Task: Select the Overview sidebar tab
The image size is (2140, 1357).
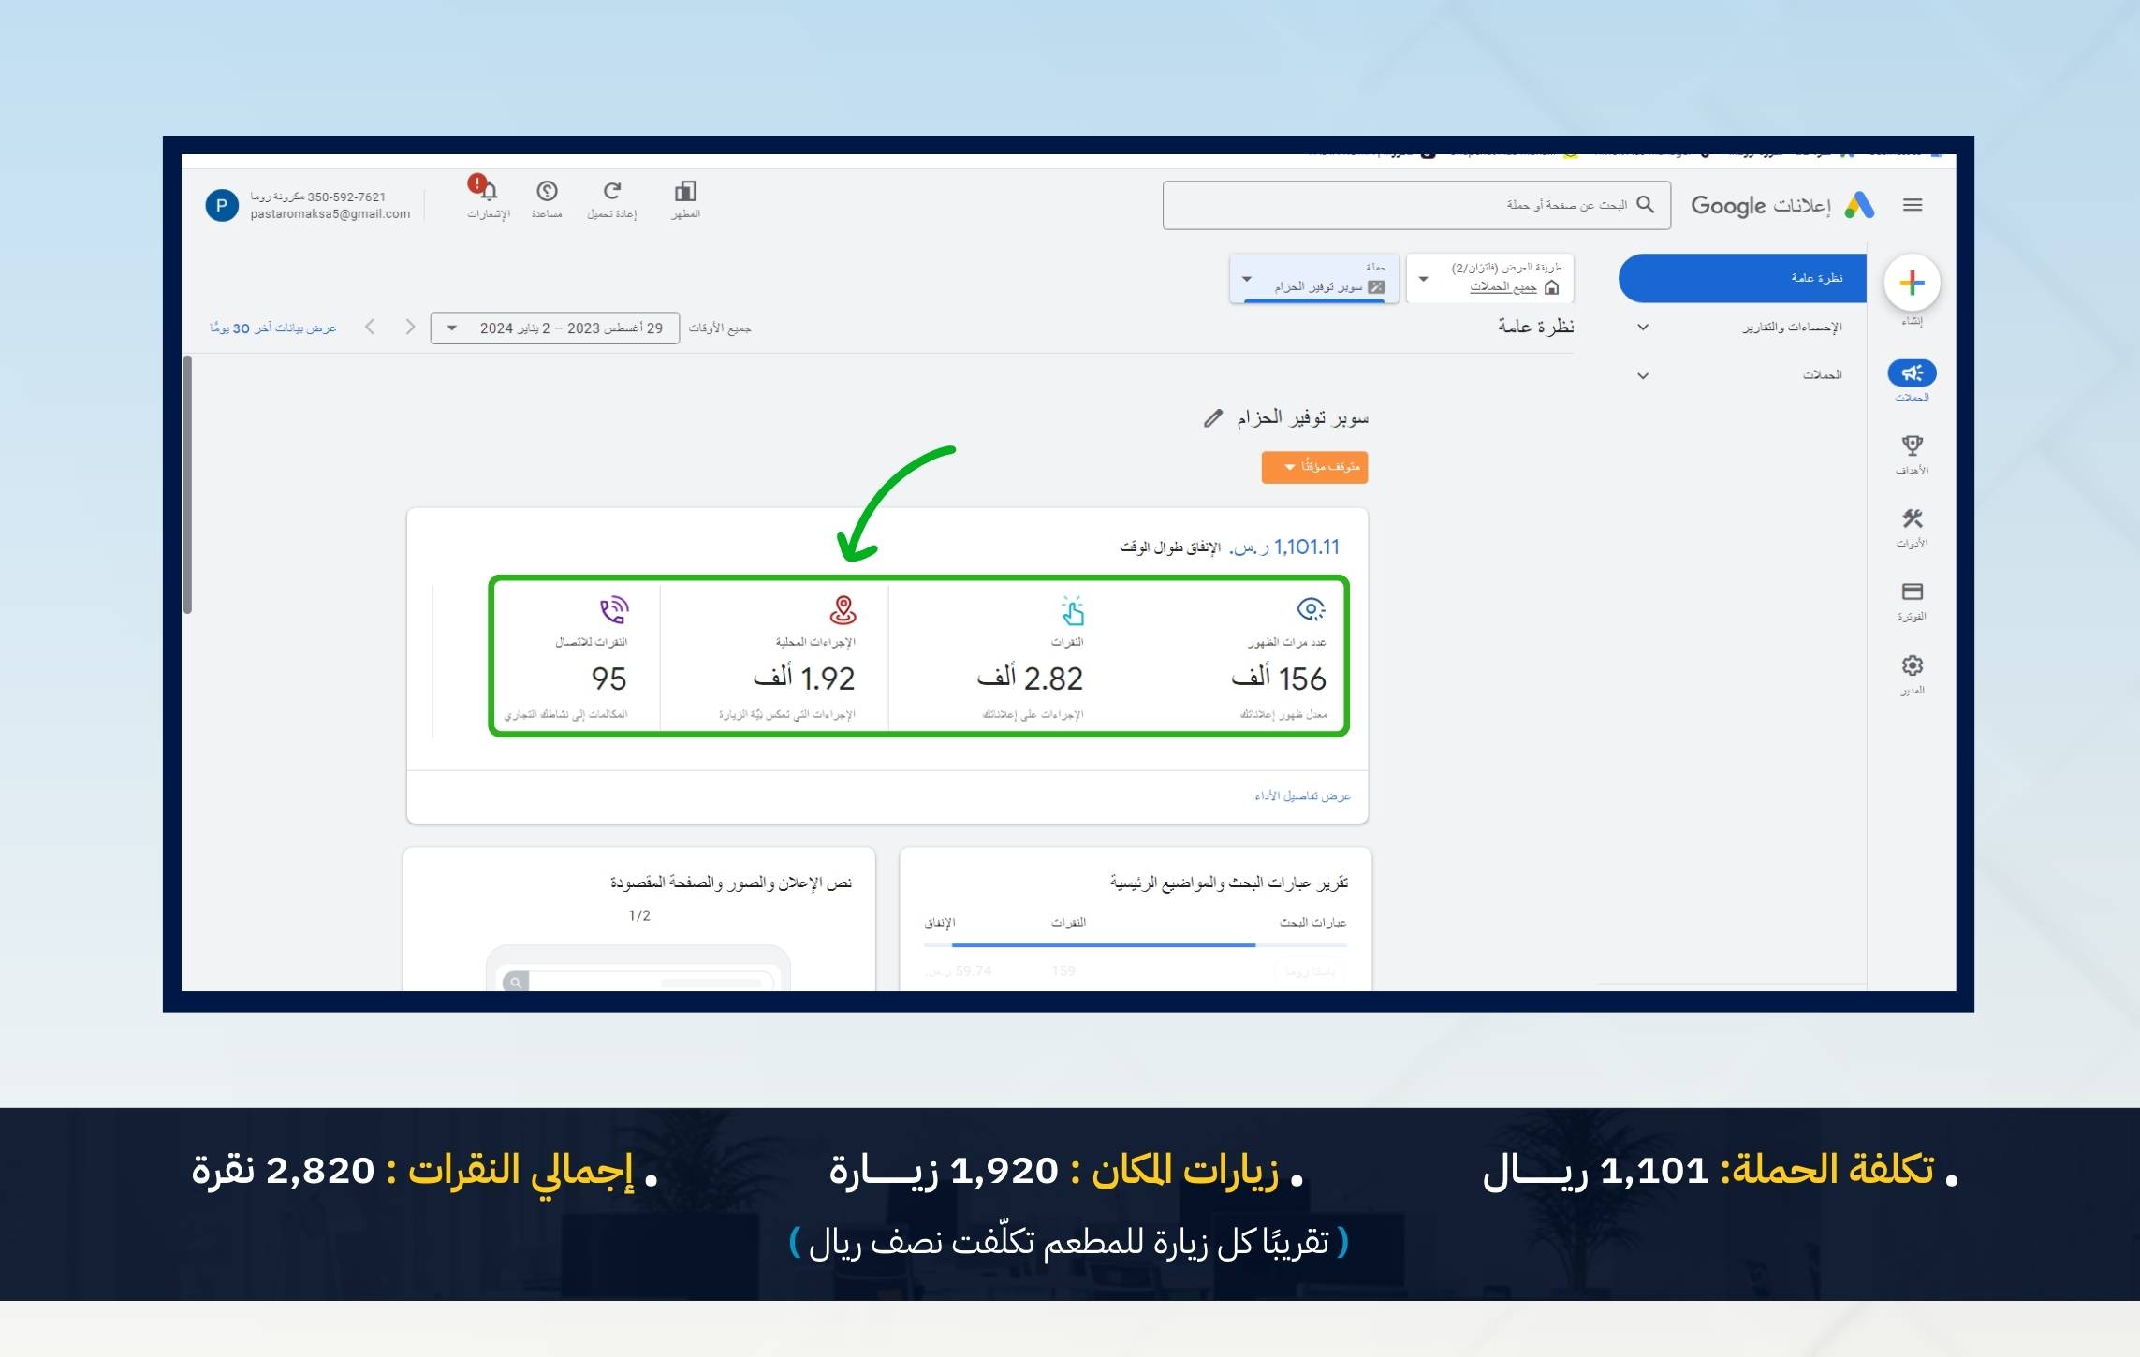Action: coord(1742,278)
